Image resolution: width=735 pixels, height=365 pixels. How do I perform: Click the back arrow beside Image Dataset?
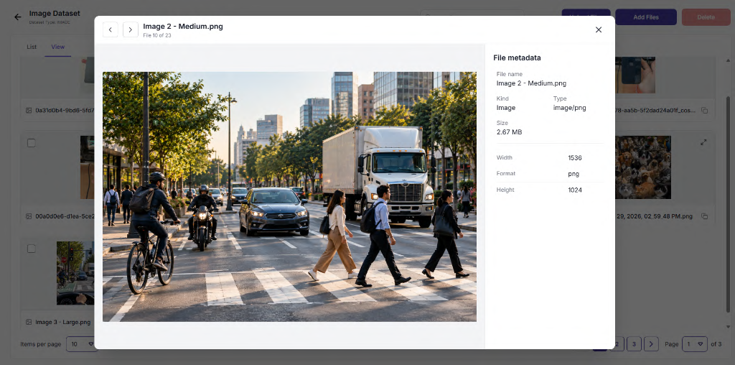coord(18,17)
